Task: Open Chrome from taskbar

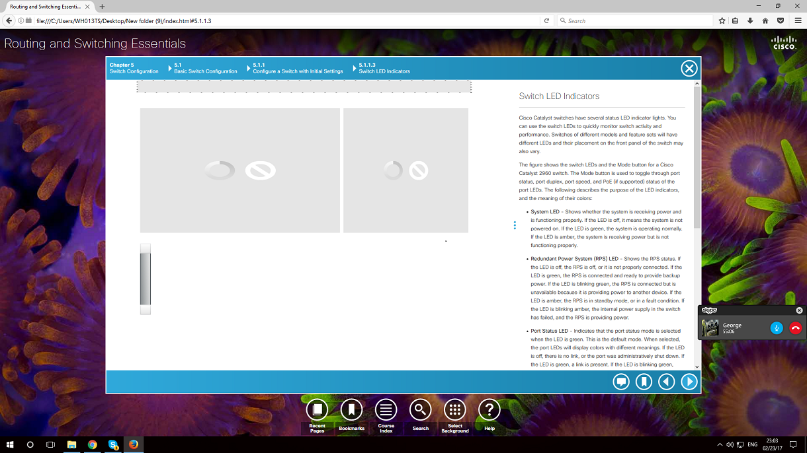Action: [x=92, y=444]
